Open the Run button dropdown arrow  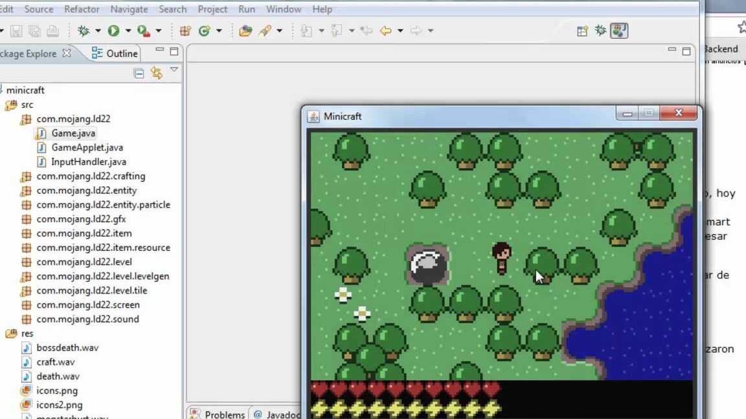(x=128, y=30)
